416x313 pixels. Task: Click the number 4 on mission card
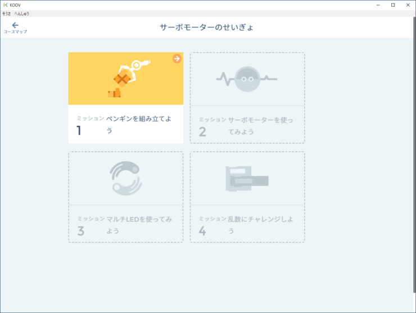point(202,231)
